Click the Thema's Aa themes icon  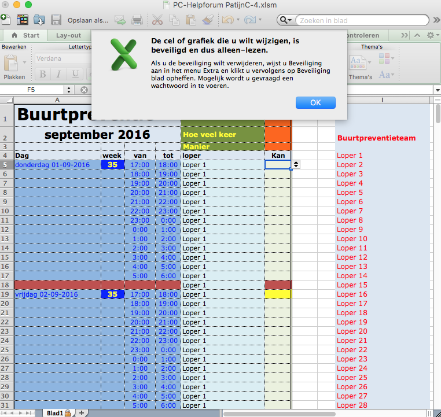pyautogui.click(x=358, y=62)
